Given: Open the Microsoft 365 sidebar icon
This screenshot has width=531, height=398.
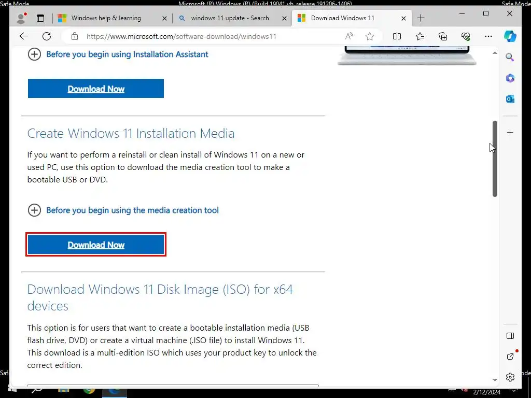Looking at the screenshot, I should pyautogui.click(x=510, y=78).
